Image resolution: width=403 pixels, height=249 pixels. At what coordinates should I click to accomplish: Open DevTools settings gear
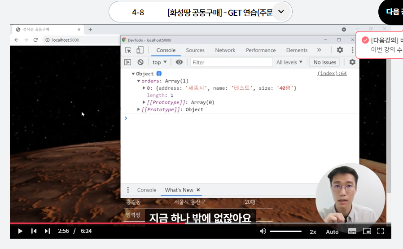[340, 50]
